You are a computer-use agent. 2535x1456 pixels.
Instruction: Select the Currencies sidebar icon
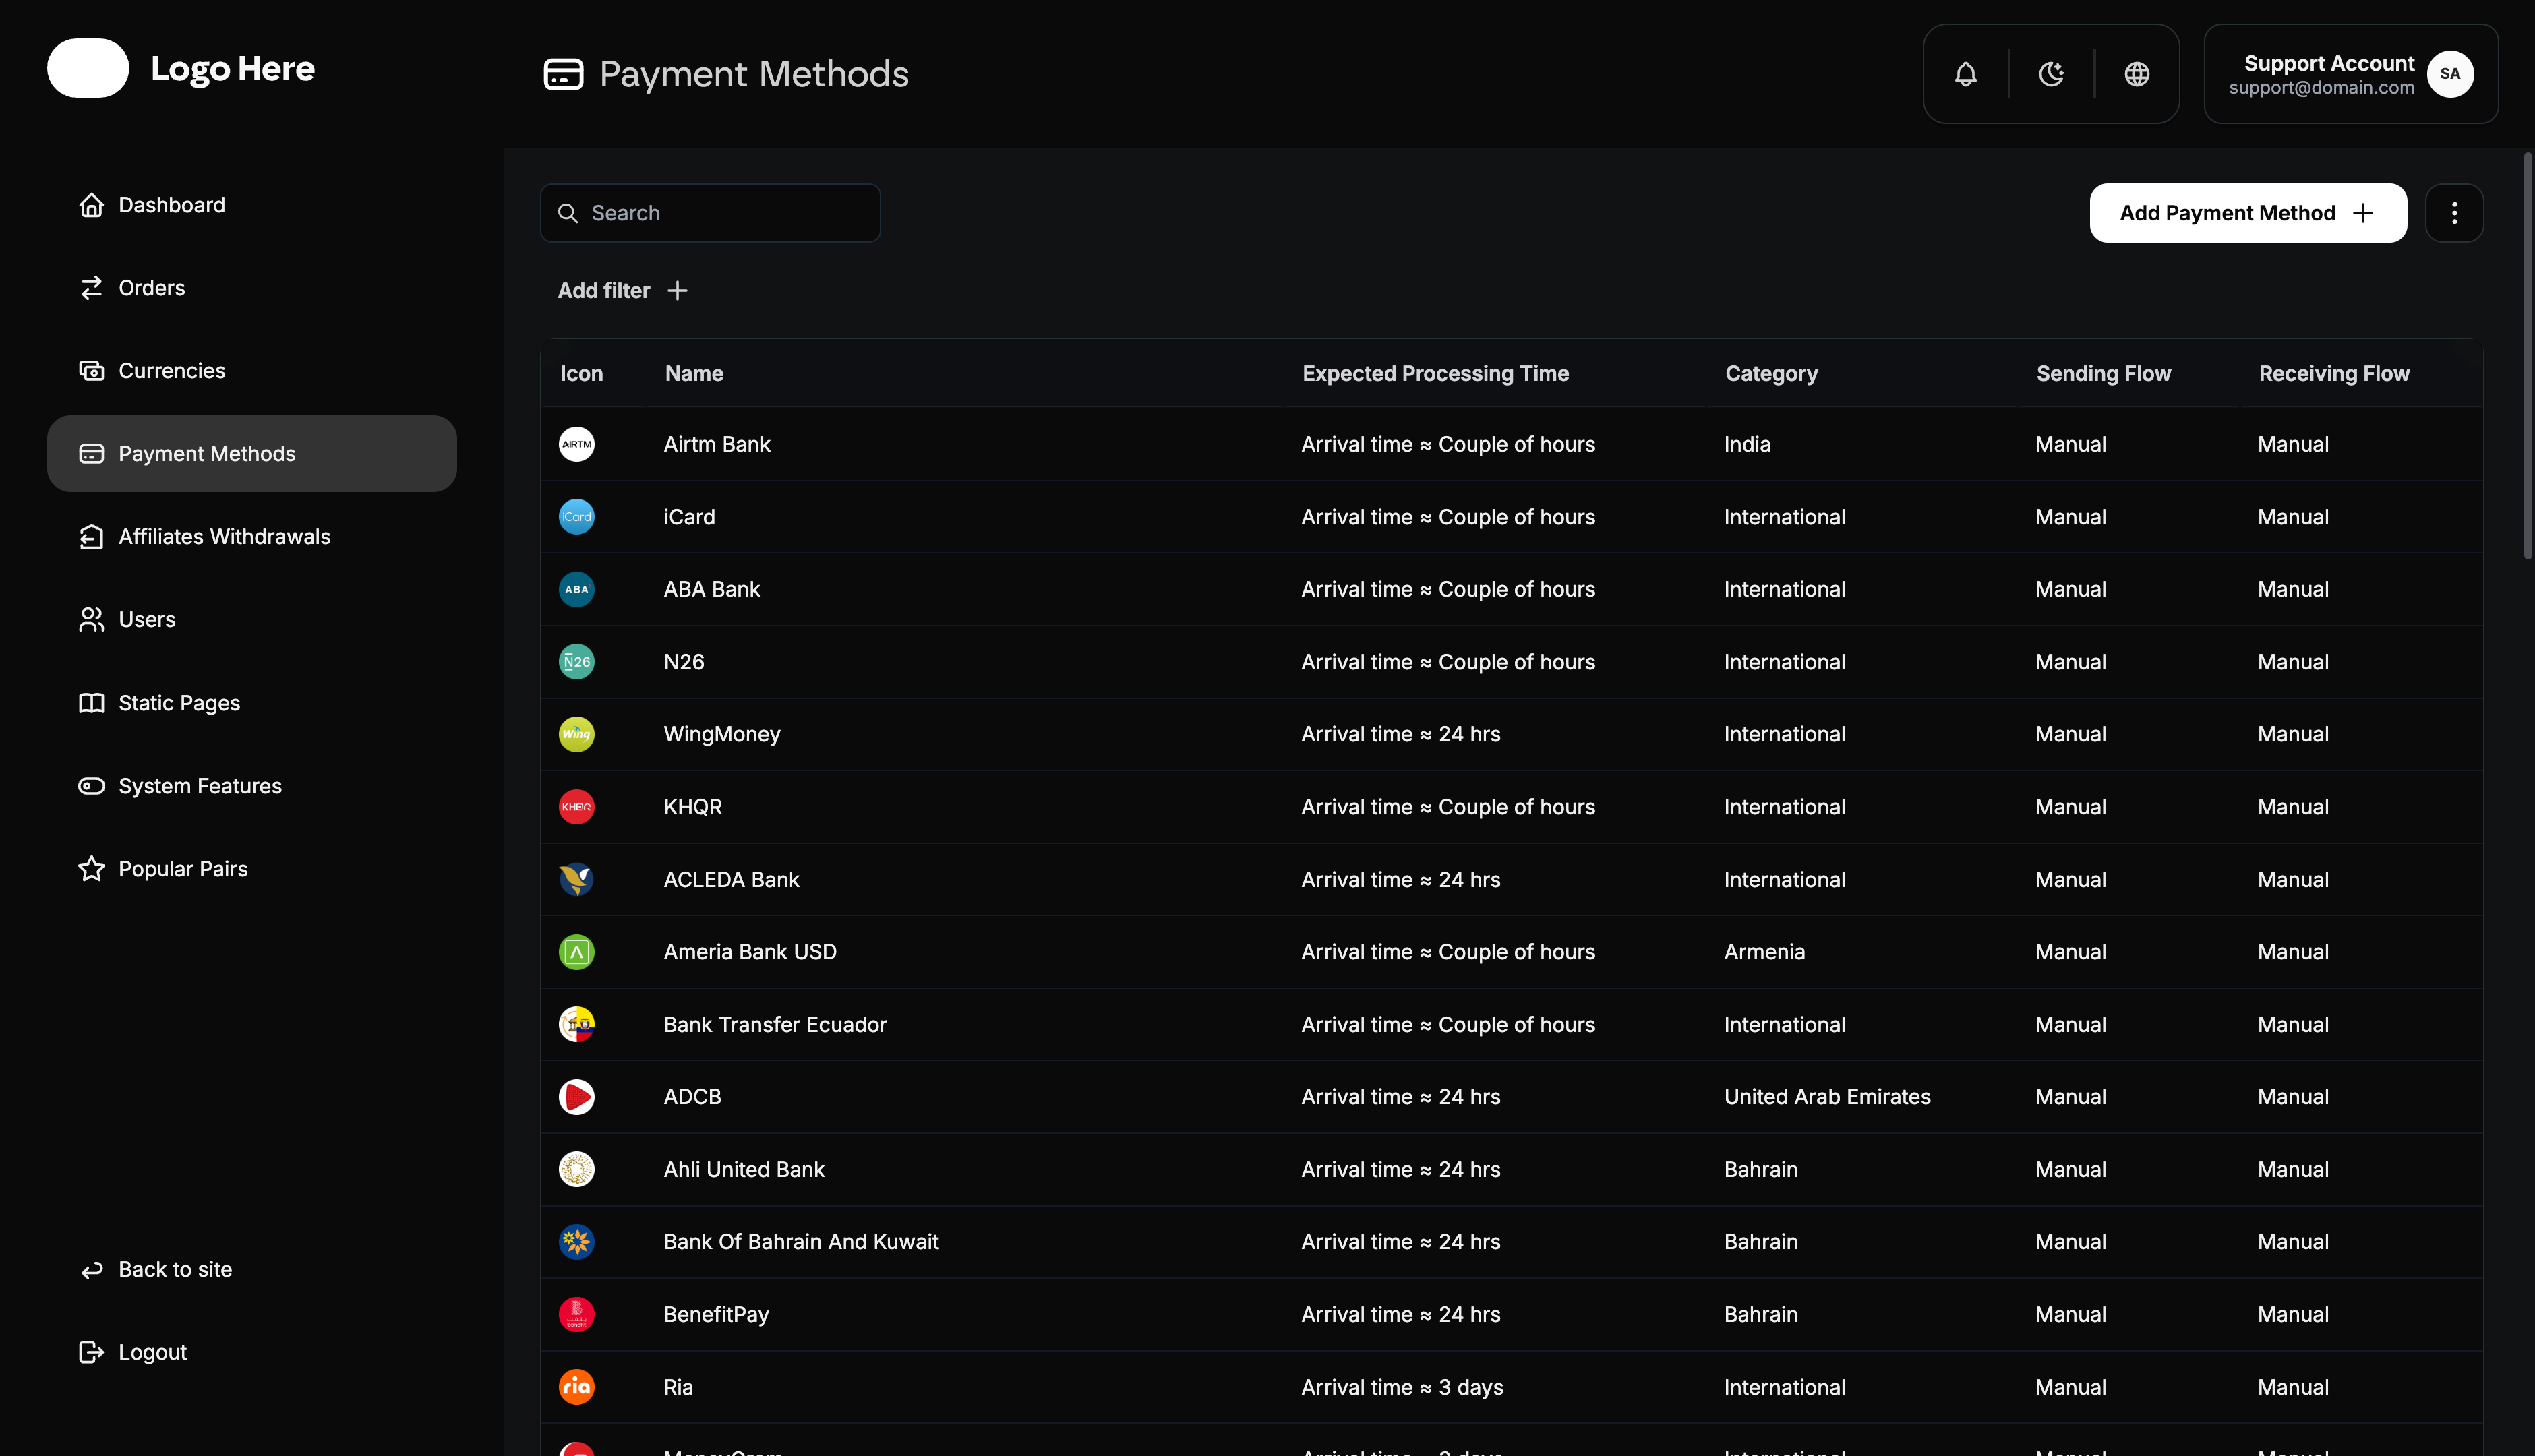pos(91,370)
